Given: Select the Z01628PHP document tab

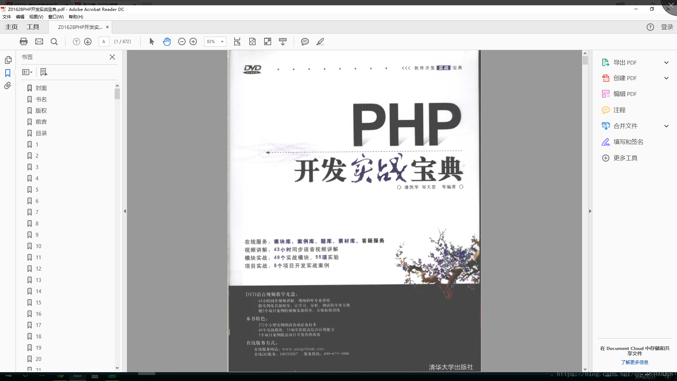Looking at the screenshot, I should pyautogui.click(x=80, y=27).
